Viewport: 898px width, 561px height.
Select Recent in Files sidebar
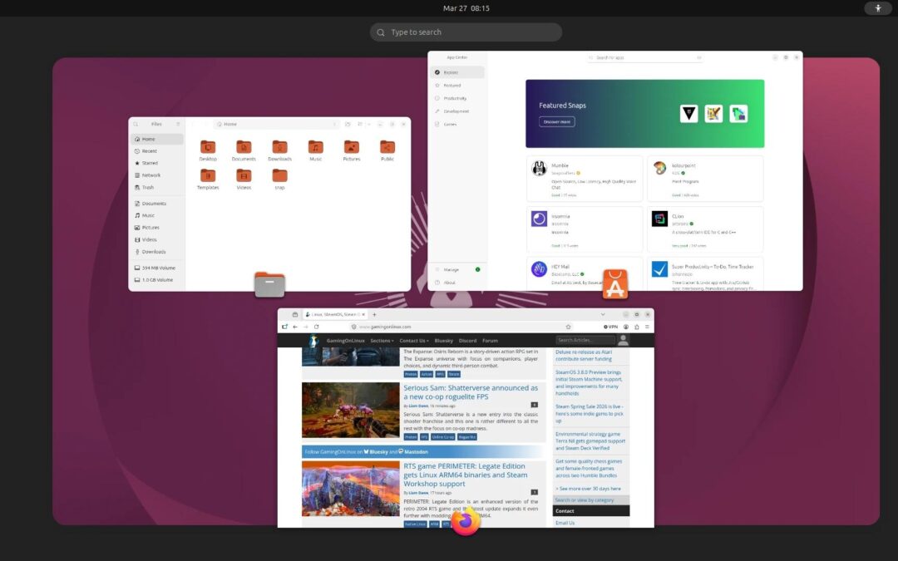click(157, 151)
